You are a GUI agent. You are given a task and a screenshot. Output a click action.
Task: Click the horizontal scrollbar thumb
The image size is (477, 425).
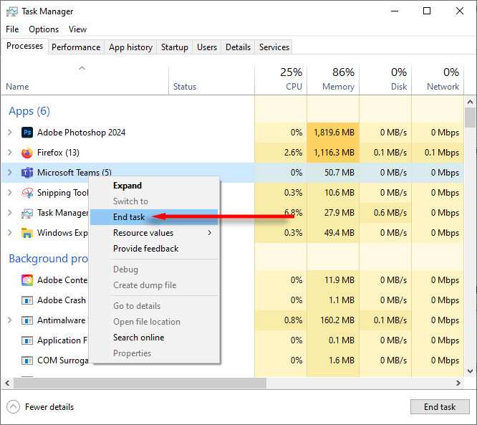pos(140,383)
